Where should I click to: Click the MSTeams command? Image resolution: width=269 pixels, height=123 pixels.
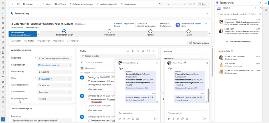(x=60, y=4)
